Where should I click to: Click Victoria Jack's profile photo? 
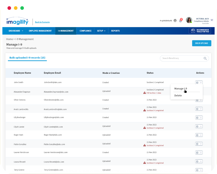pyautogui.click(x=189, y=20)
